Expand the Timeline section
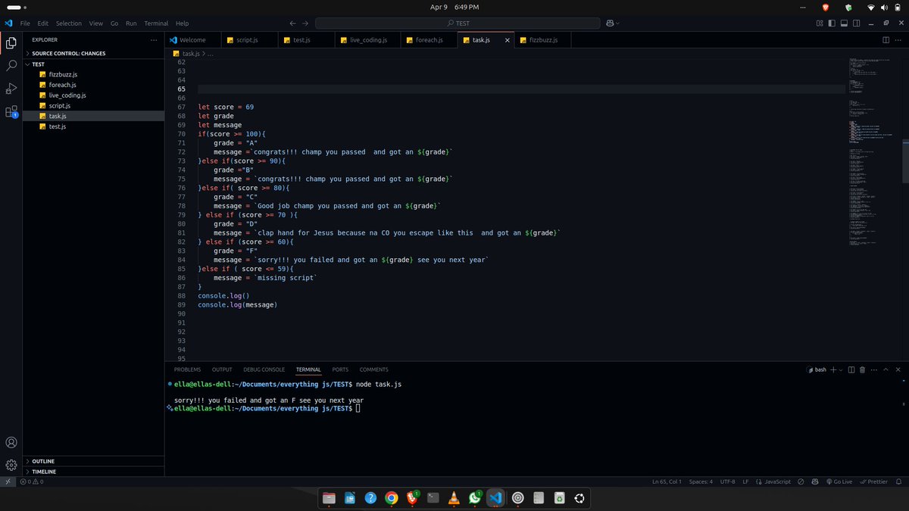The width and height of the screenshot is (909, 511). tap(94, 471)
